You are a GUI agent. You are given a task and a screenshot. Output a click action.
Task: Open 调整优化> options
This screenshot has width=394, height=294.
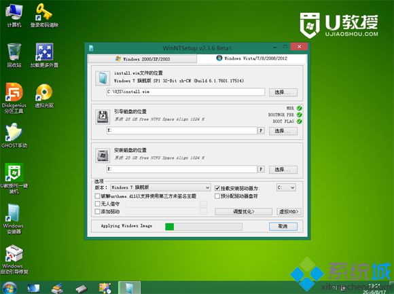(x=243, y=212)
